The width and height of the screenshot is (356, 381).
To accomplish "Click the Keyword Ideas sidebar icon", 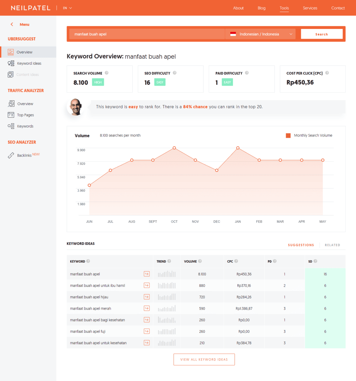I will (x=11, y=63).
